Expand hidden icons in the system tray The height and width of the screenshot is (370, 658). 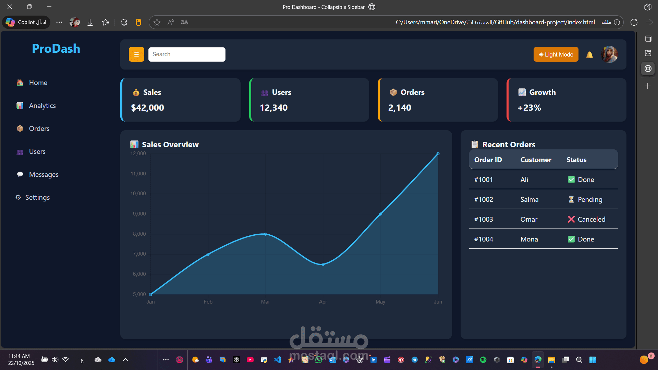click(125, 360)
